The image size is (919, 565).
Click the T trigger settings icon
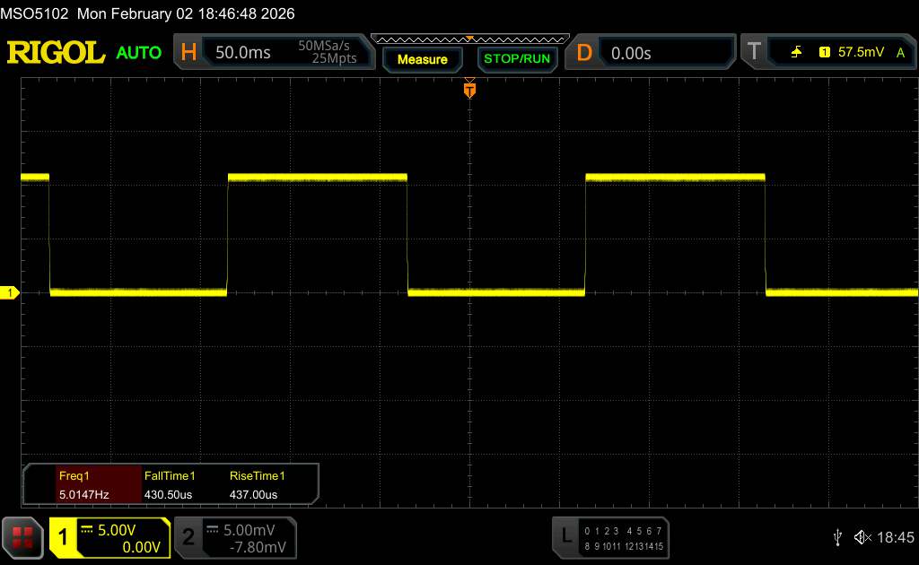tap(753, 53)
